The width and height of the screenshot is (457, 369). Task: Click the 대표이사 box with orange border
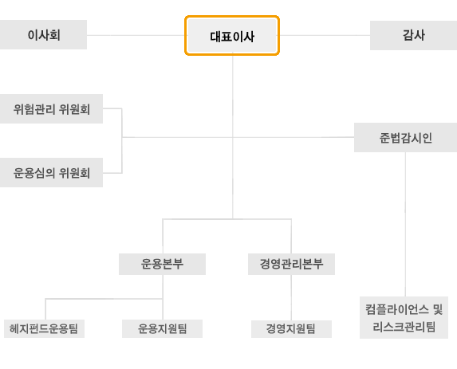click(232, 36)
